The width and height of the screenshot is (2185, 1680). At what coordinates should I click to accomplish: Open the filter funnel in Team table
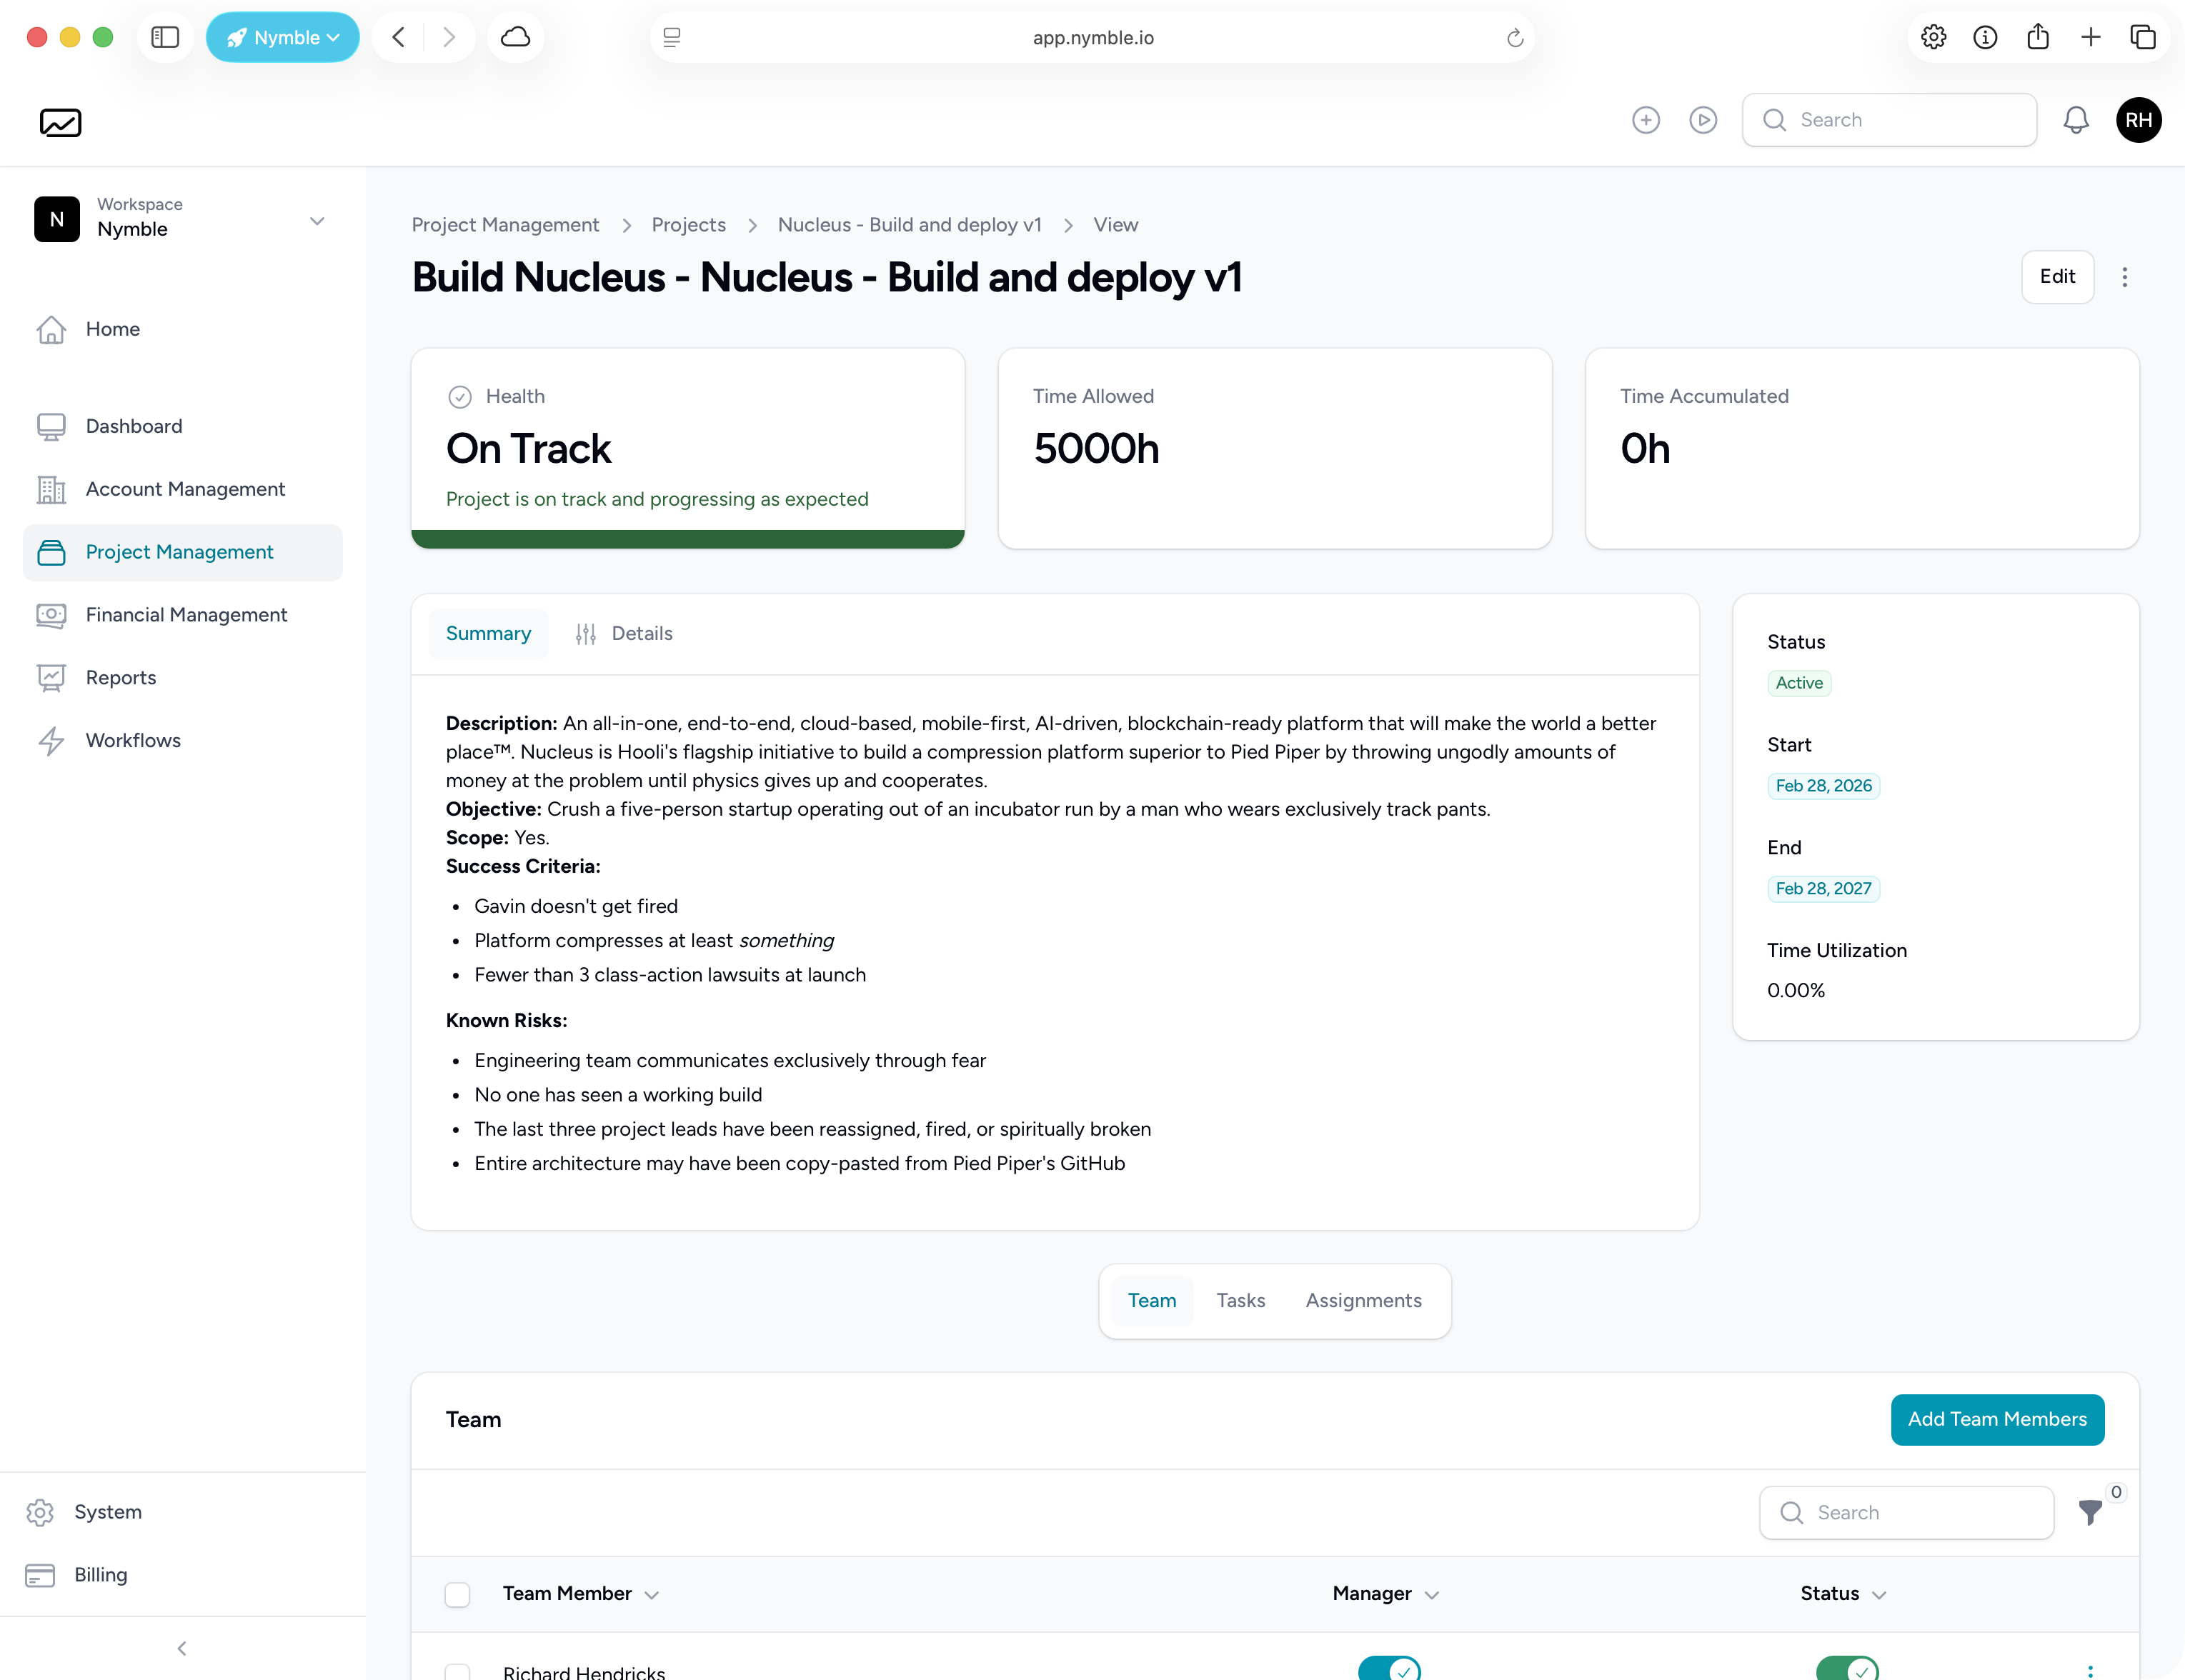2089,1512
